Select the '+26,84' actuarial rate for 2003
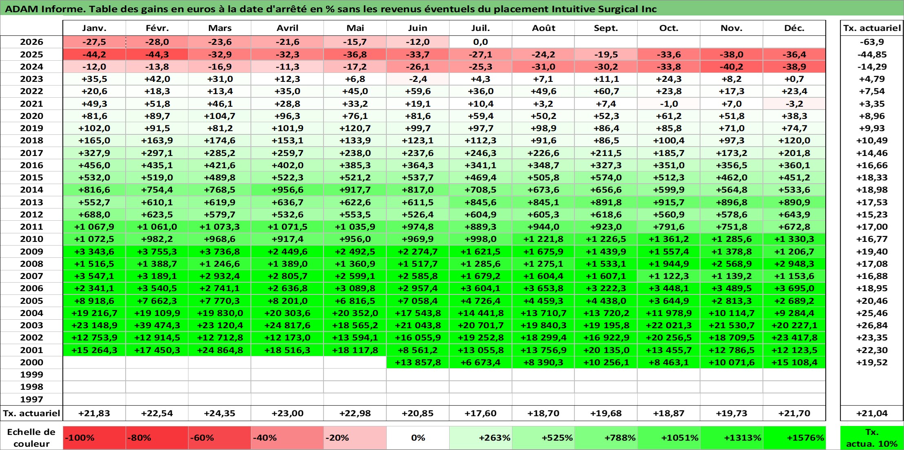 coord(872,325)
